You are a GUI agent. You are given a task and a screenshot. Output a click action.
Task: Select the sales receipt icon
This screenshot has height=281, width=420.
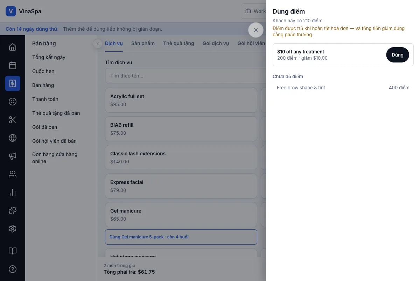pyautogui.click(x=13, y=83)
